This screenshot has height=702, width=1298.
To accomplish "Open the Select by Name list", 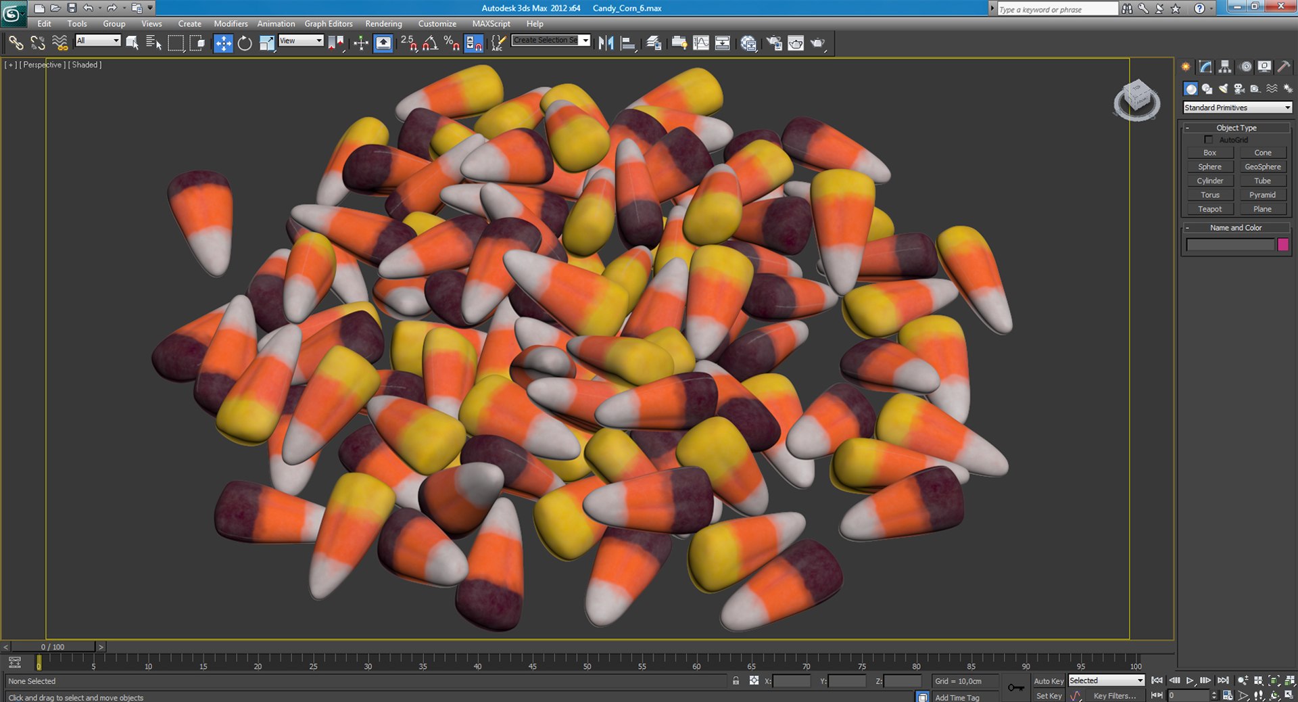I will coord(153,43).
